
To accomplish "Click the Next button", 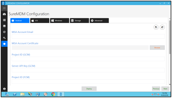I will tap(165, 89).
